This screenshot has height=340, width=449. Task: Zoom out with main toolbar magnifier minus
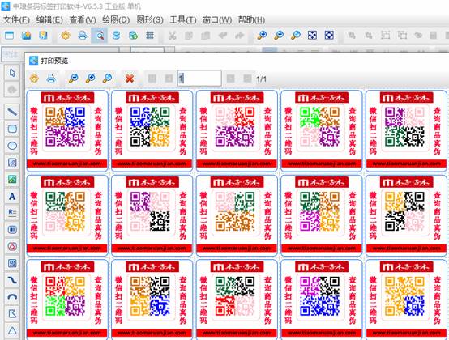click(279, 36)
